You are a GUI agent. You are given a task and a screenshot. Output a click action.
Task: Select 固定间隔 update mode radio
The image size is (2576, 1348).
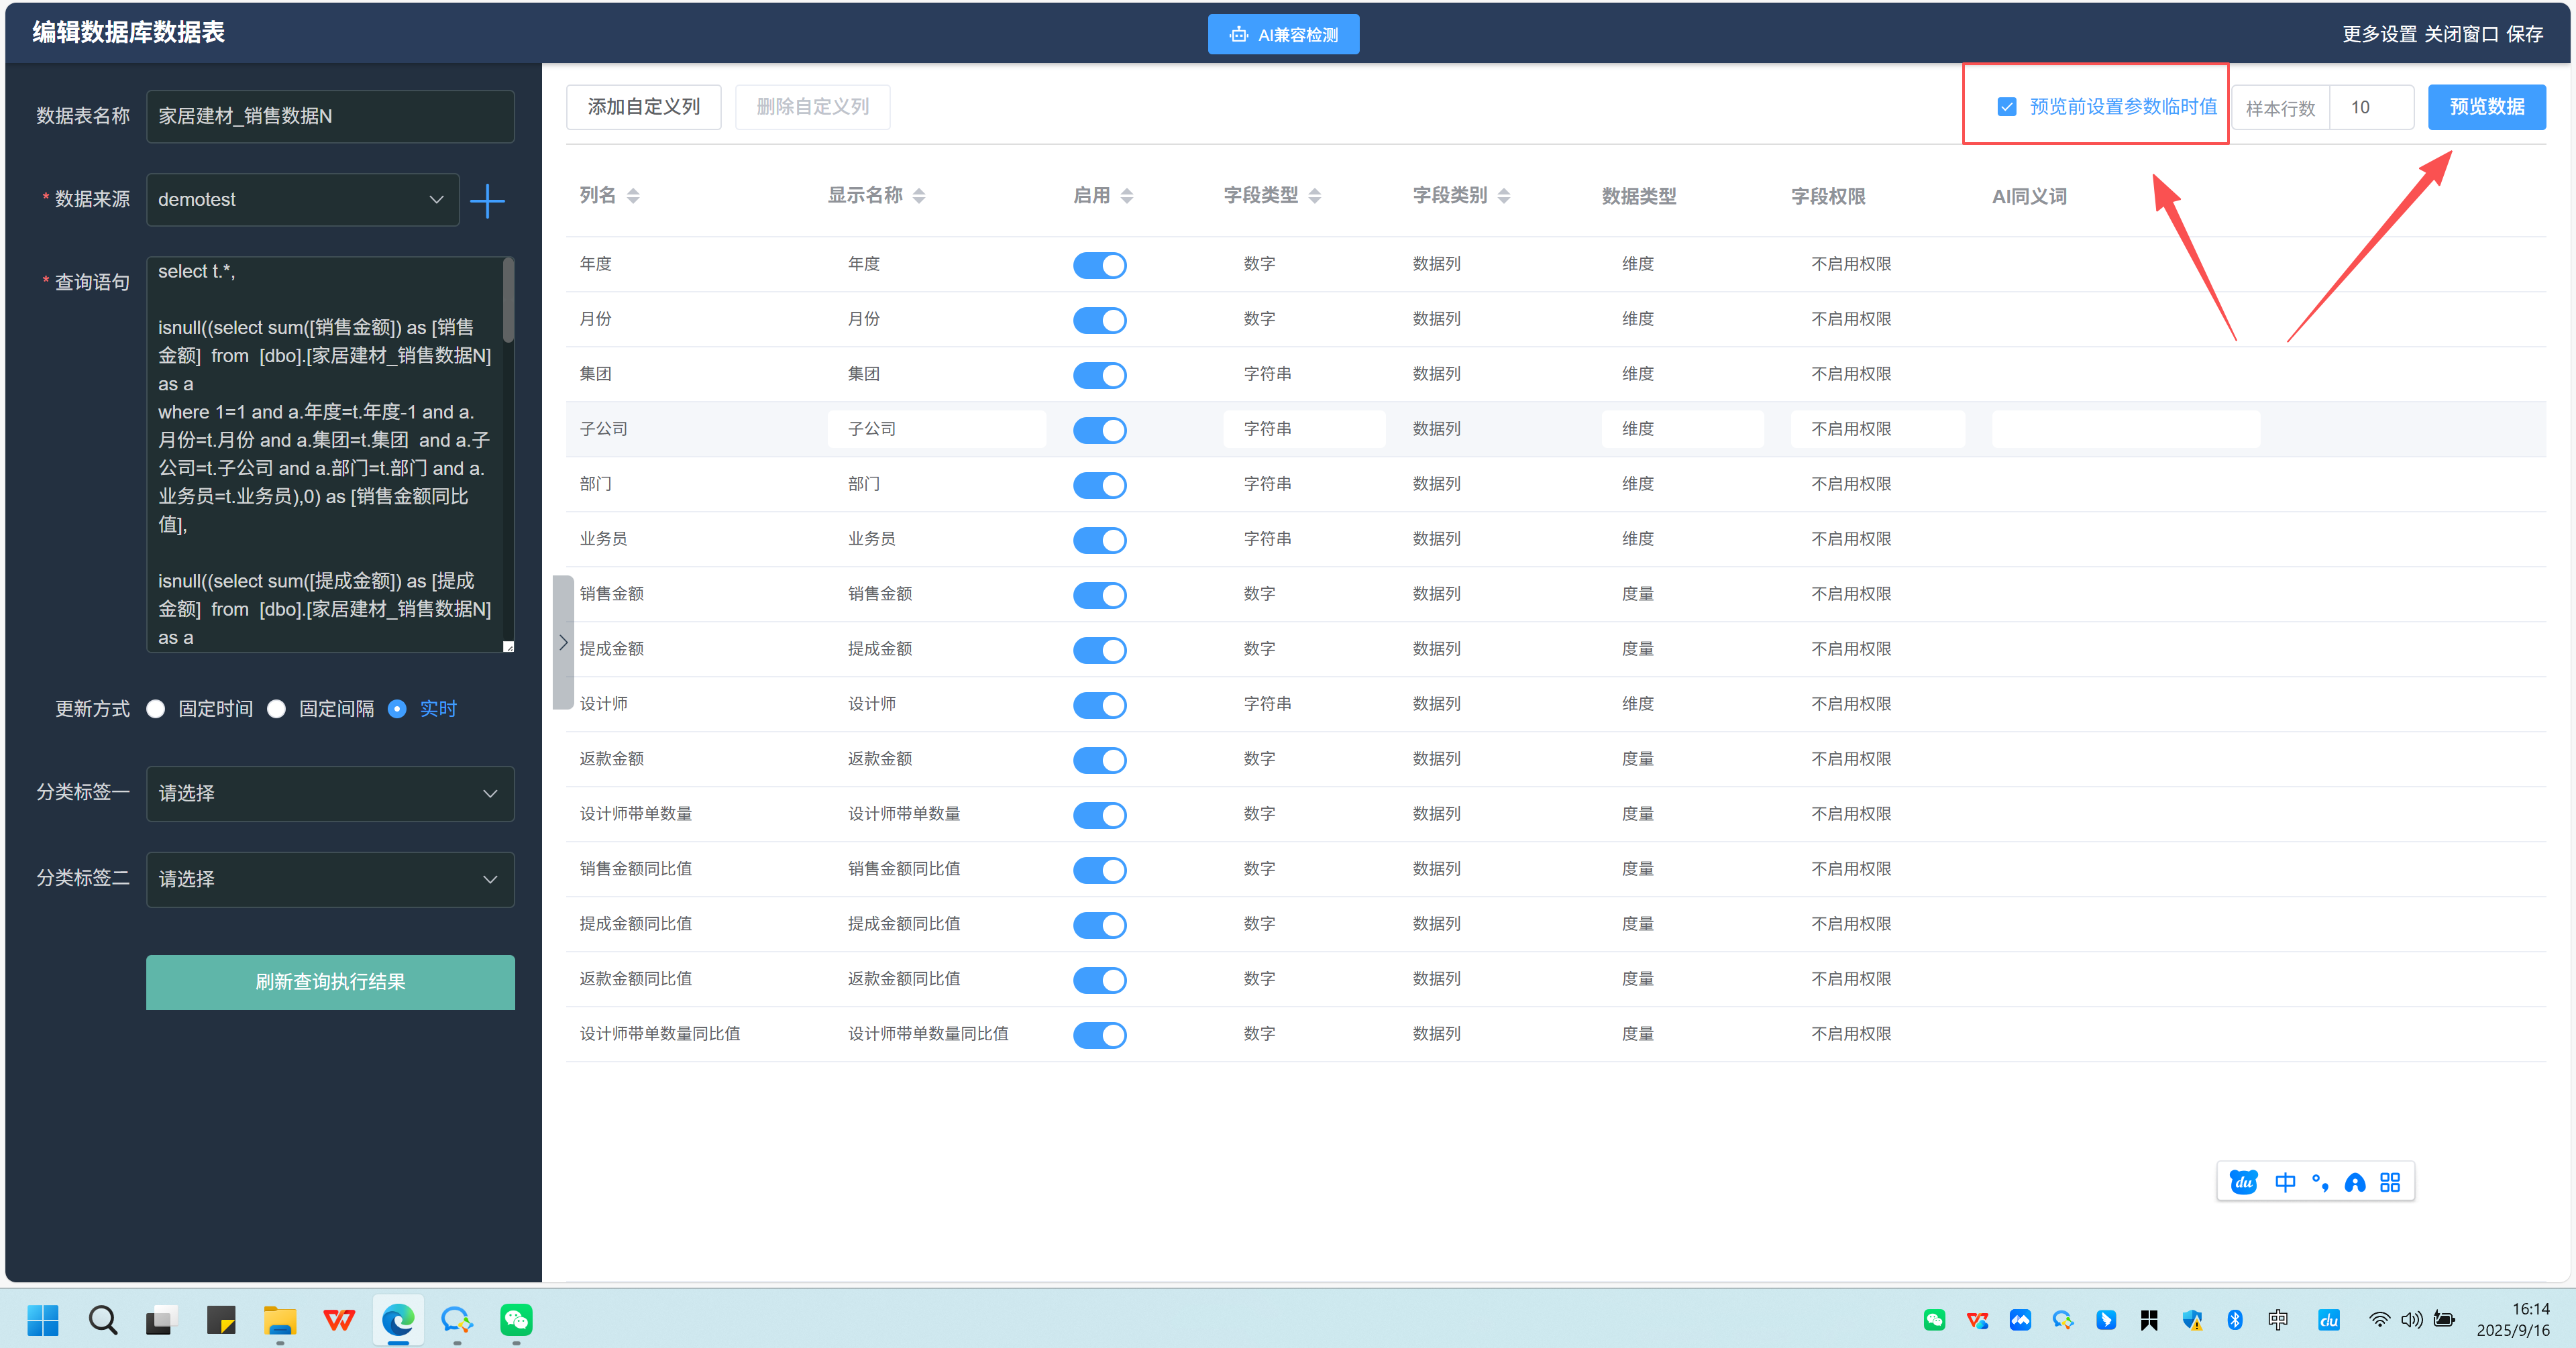point(276,709)
